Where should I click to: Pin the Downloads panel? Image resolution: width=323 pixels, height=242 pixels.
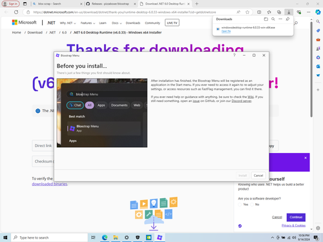tap(287, 19)
